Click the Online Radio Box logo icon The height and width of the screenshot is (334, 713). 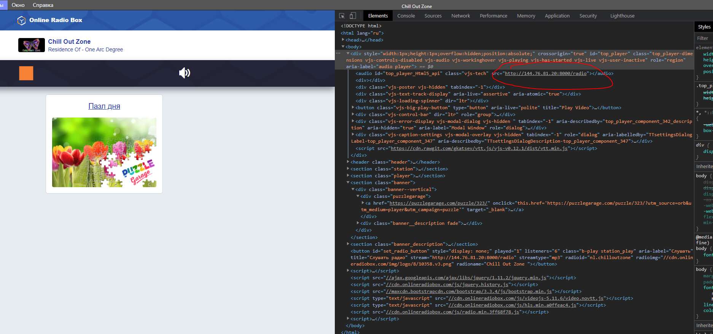click(x=22, y=21)
